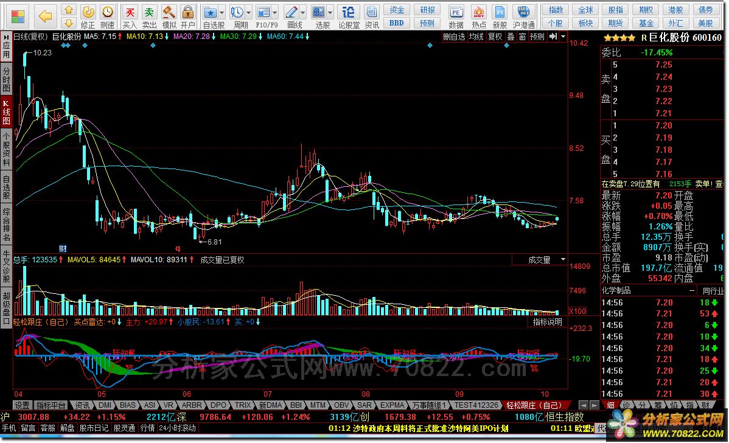This screenshot has width=729, height=443.
Task: Open the 指标平台 button
Action: click(51, 405)
